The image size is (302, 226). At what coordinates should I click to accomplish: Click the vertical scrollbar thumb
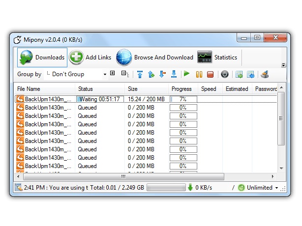281,118
